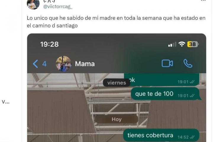Open the @viictorrcag_ profile handle
The height and width of the screenshot is (142, 213).
[58, 7]
